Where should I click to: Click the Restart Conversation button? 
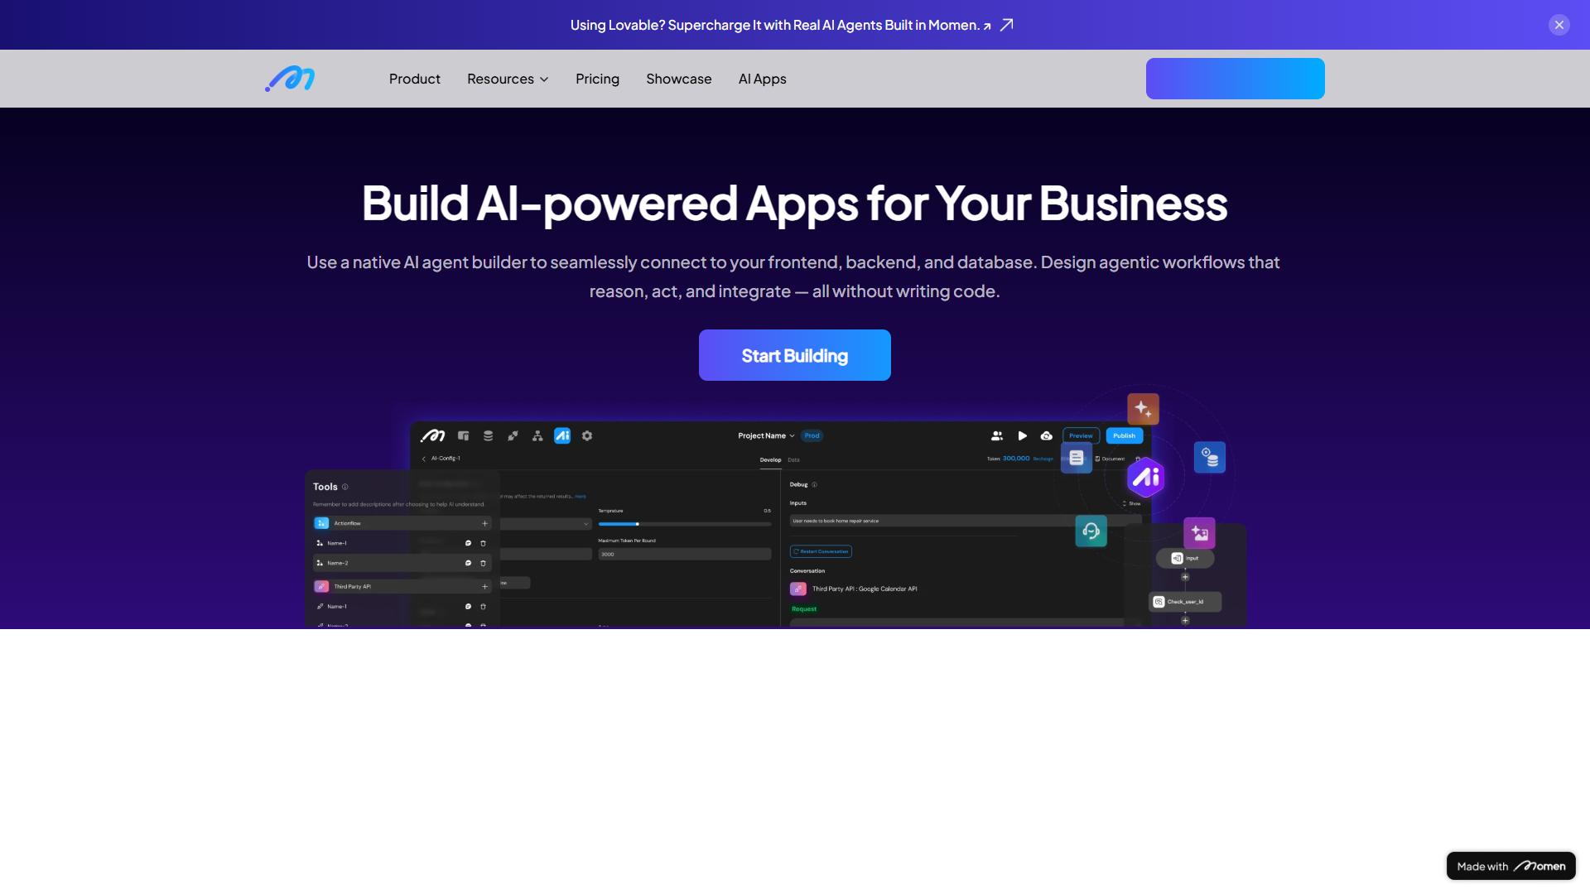tap(821, 551)
